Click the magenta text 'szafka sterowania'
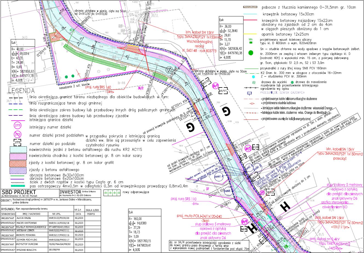The height and width of the screenshot is (253, 364). (335, 203)
